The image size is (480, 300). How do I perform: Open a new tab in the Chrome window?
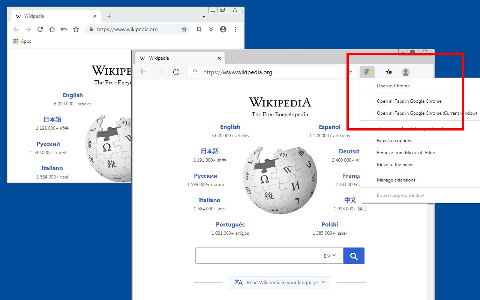coord(109,16)
